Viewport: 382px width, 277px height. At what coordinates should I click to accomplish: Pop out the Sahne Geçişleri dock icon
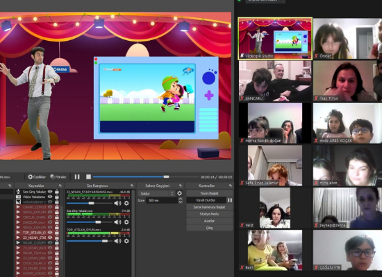pos(181,186)
